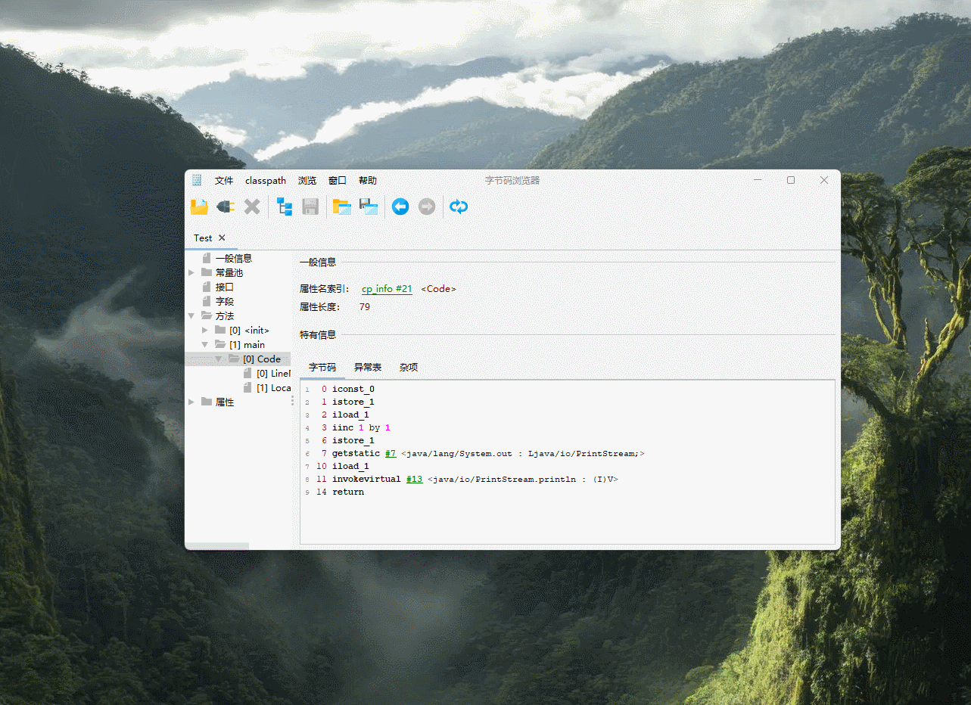Image resolution: width=971 pixels, height=705 pixels.
Task: Close the Test tab
Action: [x=222, y=238]
